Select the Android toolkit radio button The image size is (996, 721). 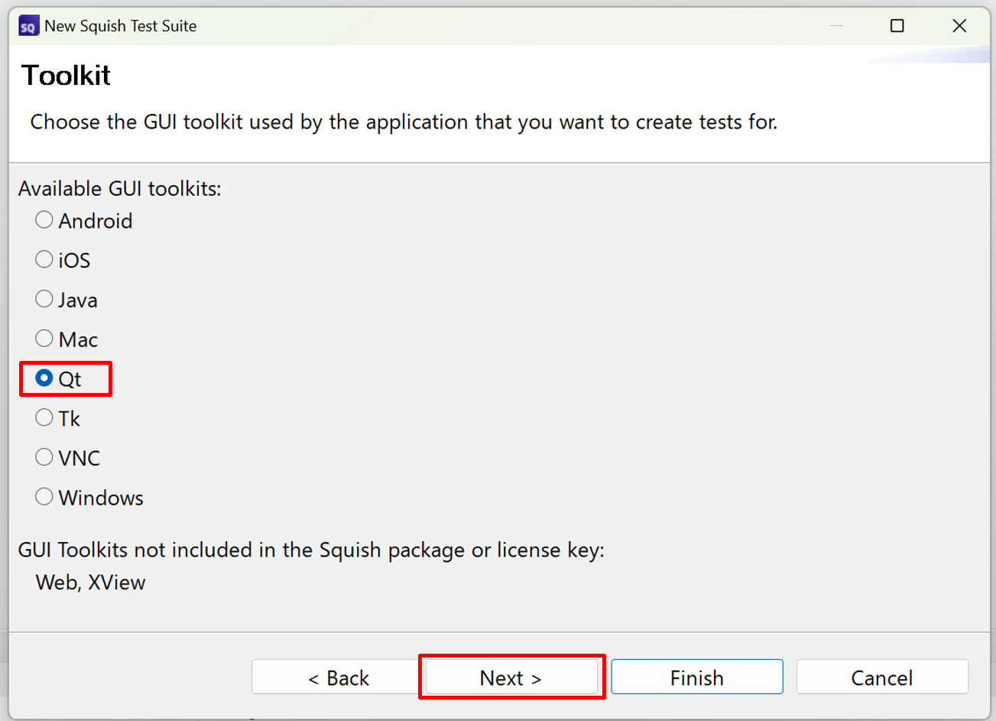pyautogui.click(x=44, y=221)
